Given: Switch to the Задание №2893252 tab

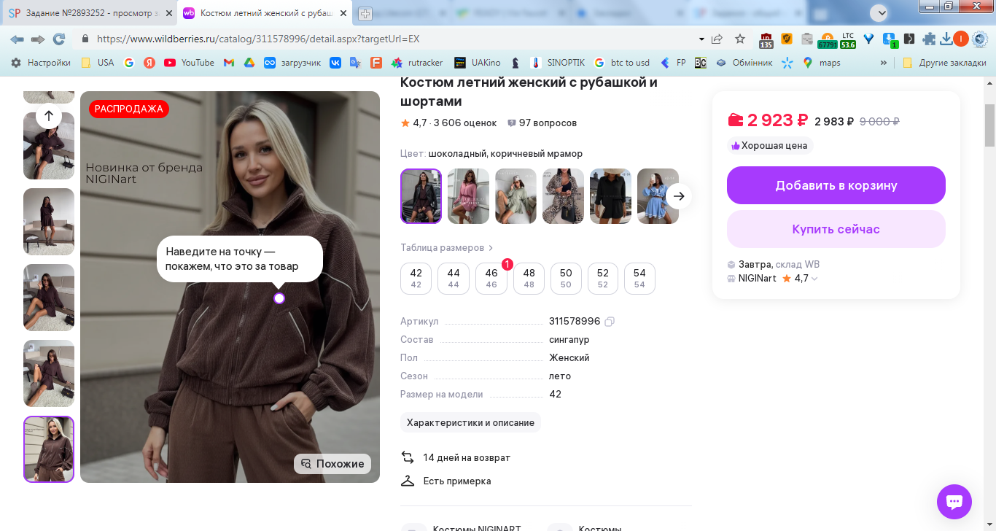Looking at the screenshot, I should [x=87, y=13].
